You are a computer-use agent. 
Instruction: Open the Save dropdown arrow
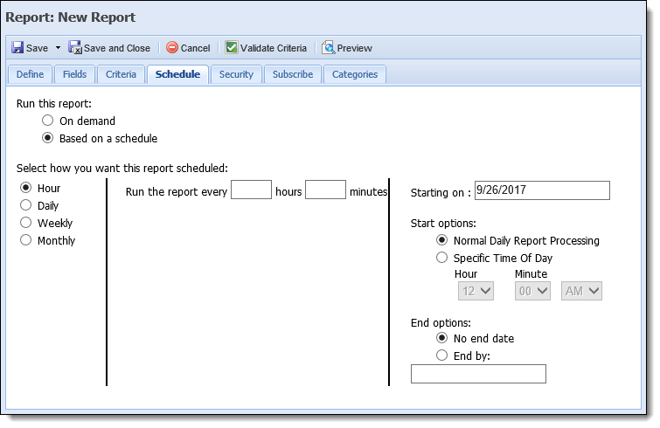(x=58, y=48)
